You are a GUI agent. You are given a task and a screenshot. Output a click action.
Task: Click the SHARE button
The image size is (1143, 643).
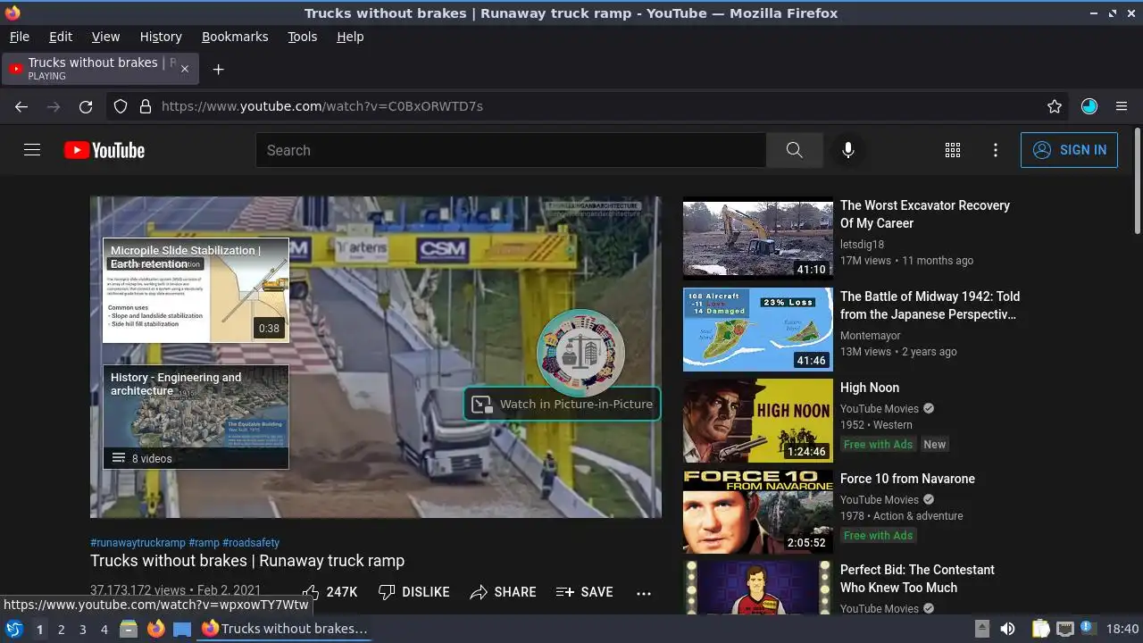coord(503,592)
